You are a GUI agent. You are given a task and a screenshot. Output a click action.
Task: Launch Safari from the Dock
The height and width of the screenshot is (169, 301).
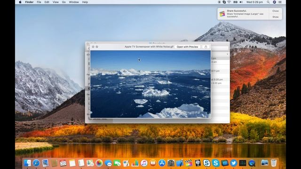(36, 163)
